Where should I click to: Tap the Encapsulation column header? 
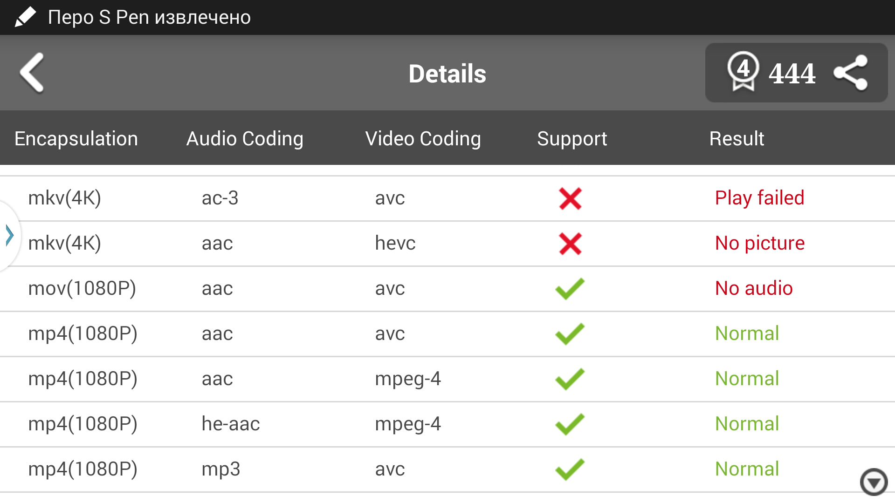76,139
